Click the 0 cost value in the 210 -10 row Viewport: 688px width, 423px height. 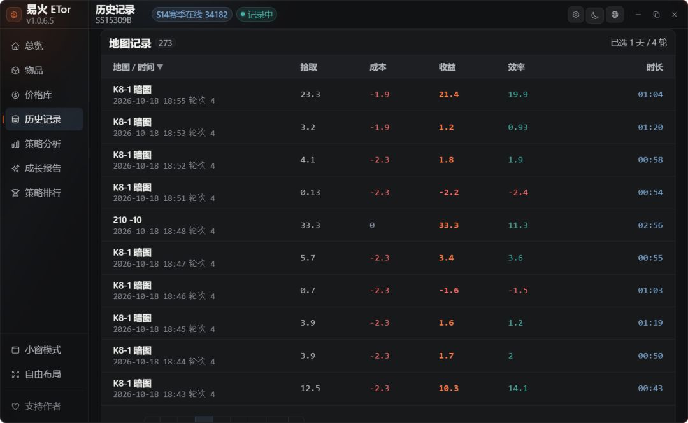coord(372,225)
